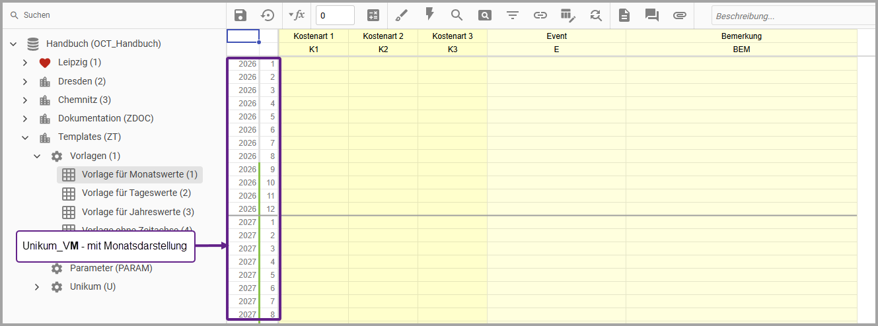878x326 pixels.
Task: Click the Kostenart 3 column header
Action: point(453,36)
